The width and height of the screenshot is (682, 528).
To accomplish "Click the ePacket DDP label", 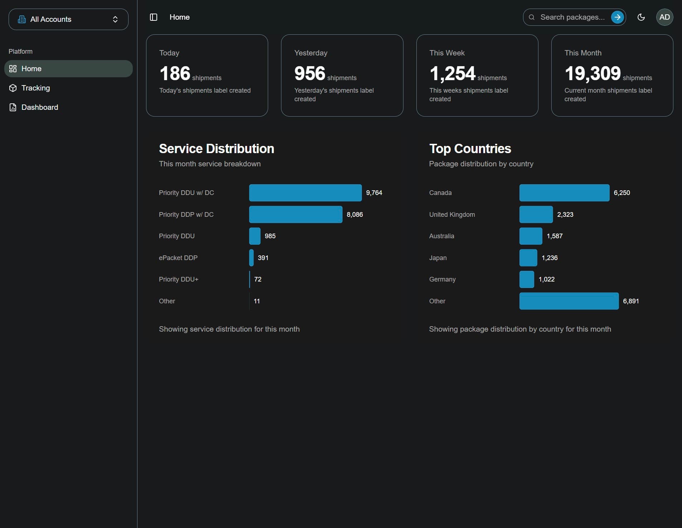I will tap(178, 258).
